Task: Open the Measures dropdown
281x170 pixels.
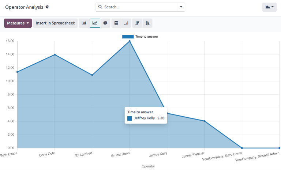Action: (18, 23)
